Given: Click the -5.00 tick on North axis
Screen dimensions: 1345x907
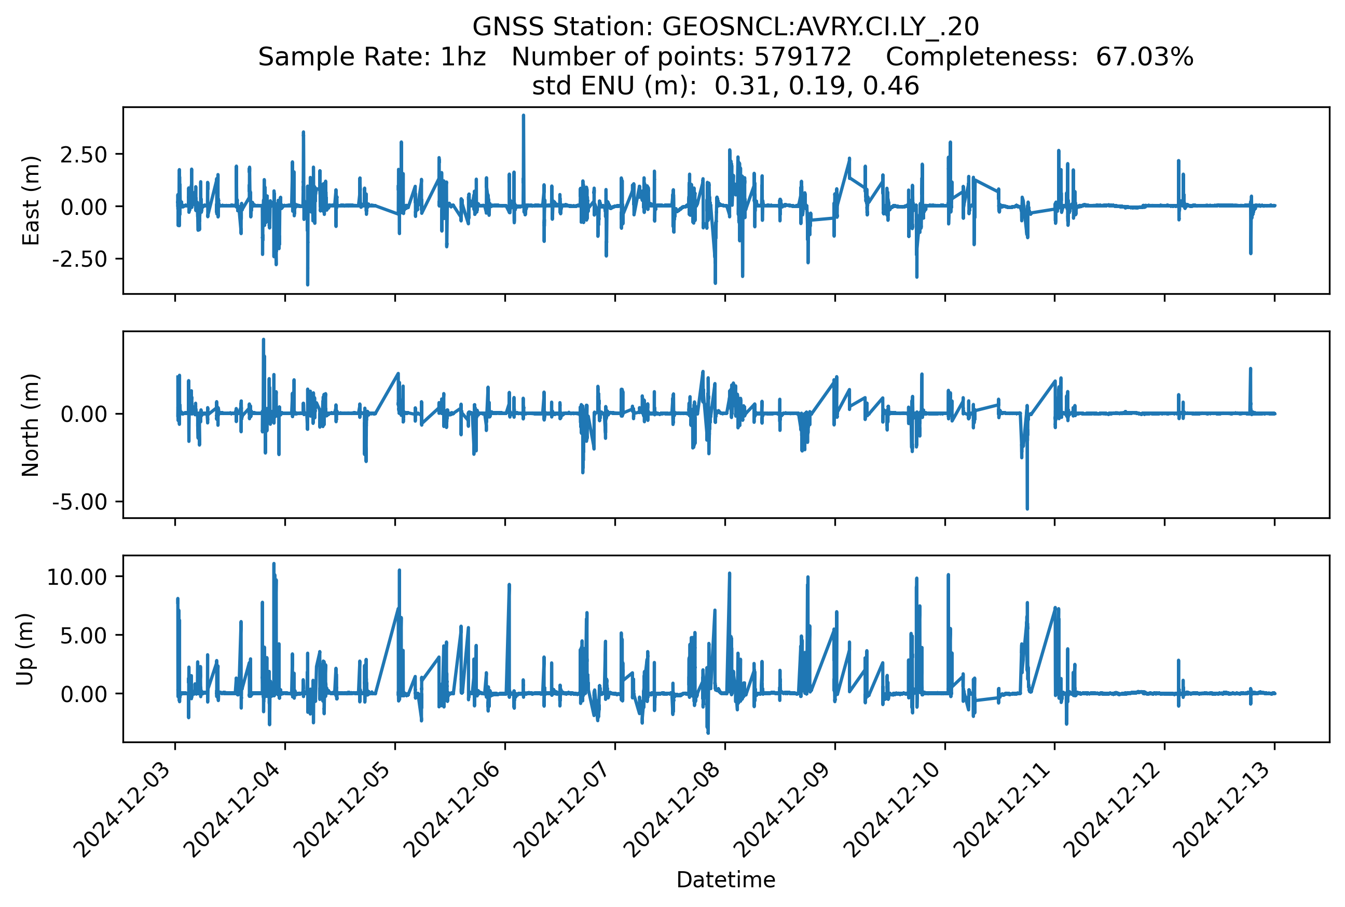Looking at the screenshot, I should click(79, 502).
